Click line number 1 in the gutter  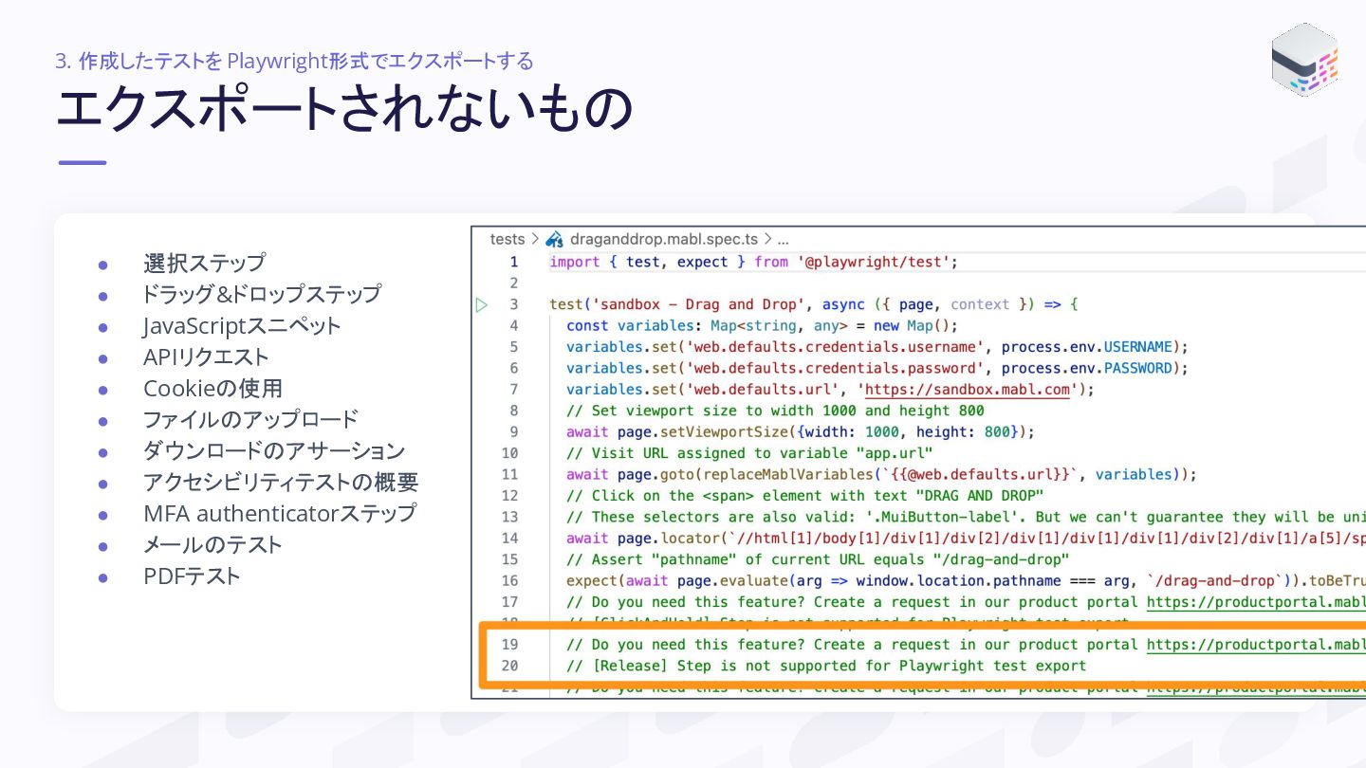pyautogui.click(x=513, y=262)
